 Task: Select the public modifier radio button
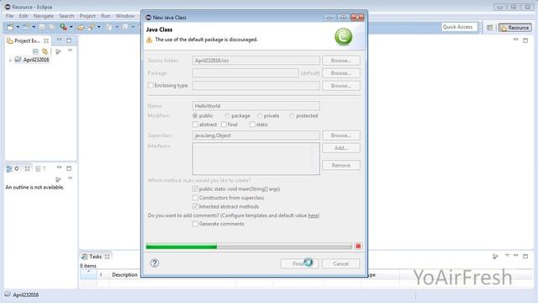pyautogui.click(x=195, y=116)
